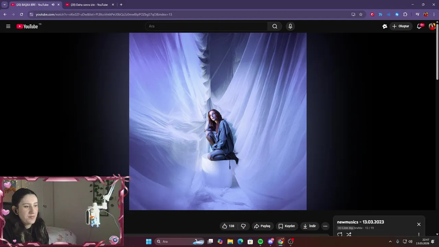Open the YouTube sparkle feature icon
439x247 pixels.
pyautogui.click(x=385, y=26)
